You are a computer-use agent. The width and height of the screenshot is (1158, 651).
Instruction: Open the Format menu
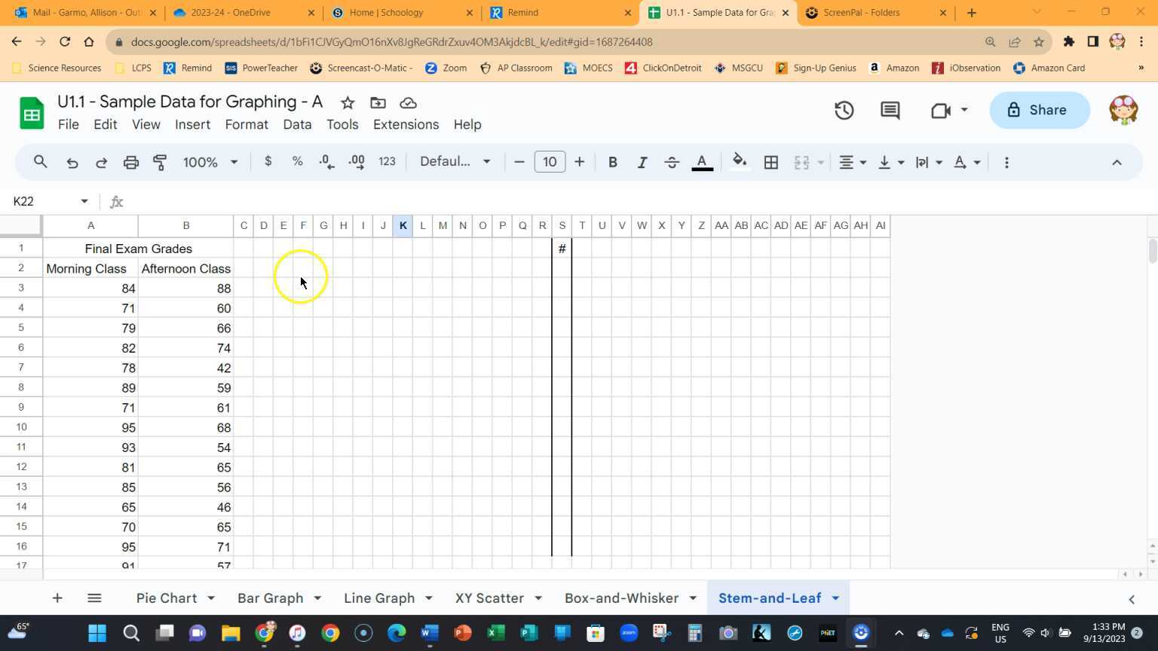coord(246,124)
